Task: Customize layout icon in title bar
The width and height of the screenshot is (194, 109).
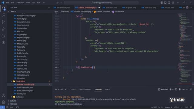Action: coord(173,3)
